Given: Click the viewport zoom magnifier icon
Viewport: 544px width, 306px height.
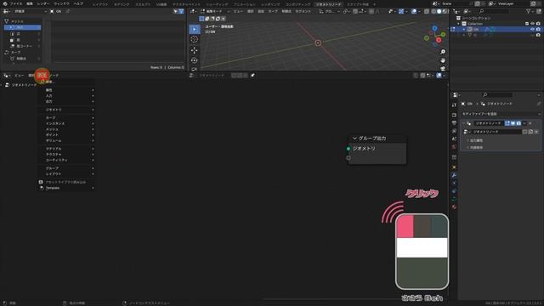Looking at the screenshot, I should coord(443,52).
